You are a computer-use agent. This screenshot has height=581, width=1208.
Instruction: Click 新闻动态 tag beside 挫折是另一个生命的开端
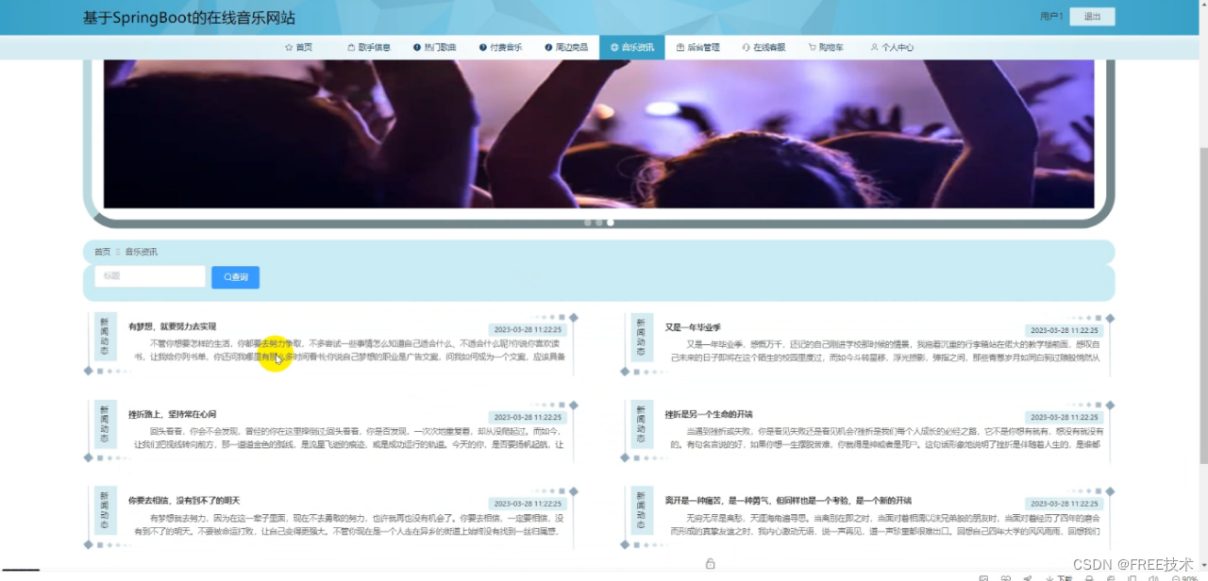tap(642, 424)
